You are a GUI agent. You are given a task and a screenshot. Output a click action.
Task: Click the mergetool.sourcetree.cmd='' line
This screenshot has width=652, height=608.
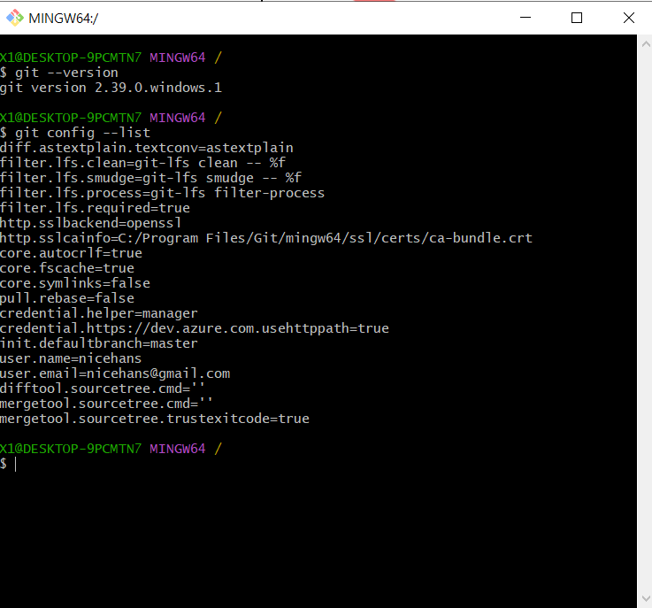(106, 404)
